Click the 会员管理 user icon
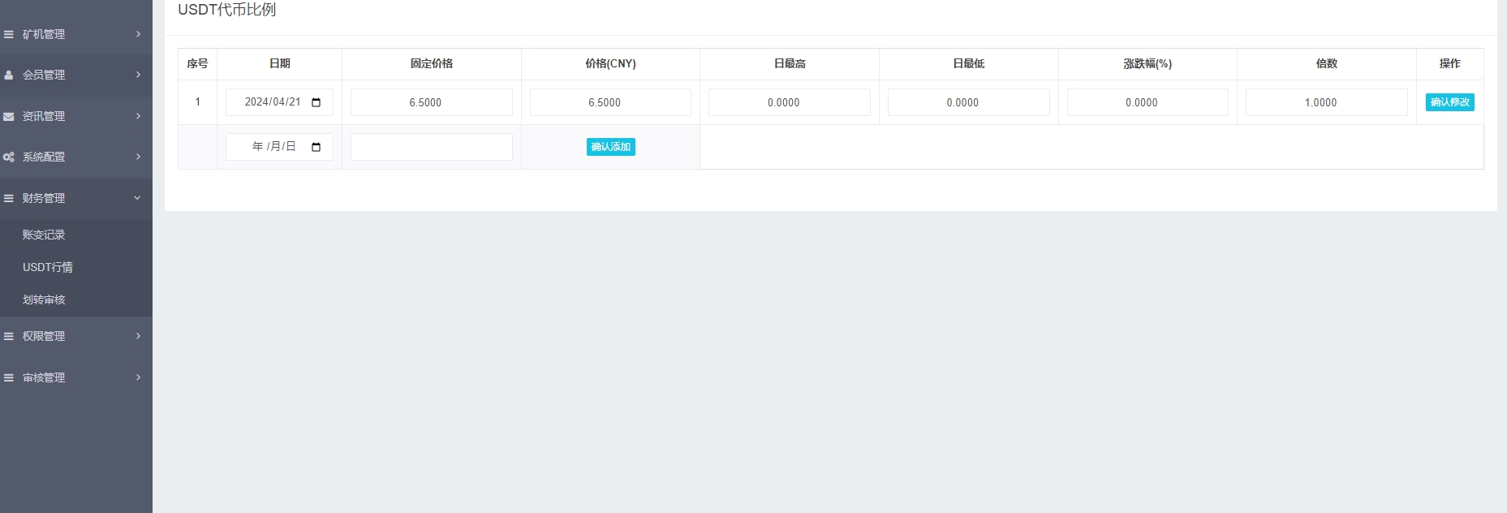Viewport: 1507px width, 513px height. pyautogui.click(x=8, y=75)
